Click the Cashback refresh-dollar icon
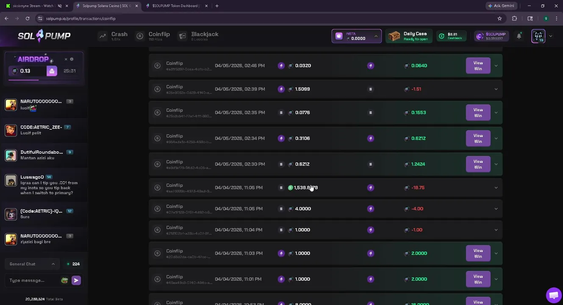This screenshot has height=305, width=563. coord(441,36)
